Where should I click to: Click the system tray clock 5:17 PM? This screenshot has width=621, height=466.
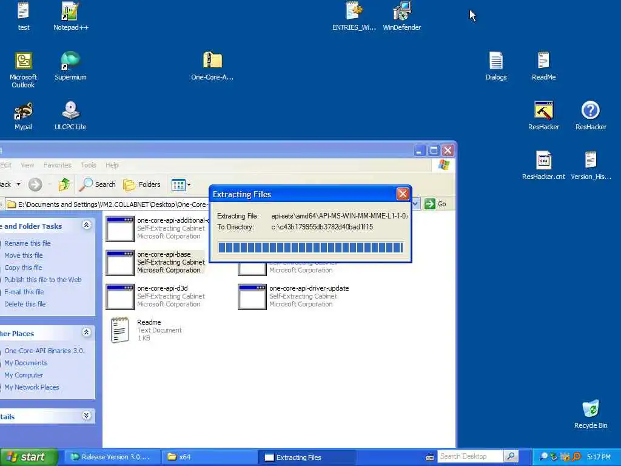coord(599,457)
